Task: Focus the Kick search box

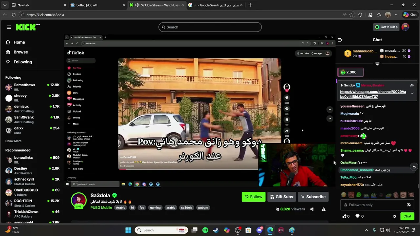Action: [210, 27]
